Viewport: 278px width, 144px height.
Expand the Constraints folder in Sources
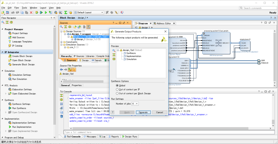point(61,42)
